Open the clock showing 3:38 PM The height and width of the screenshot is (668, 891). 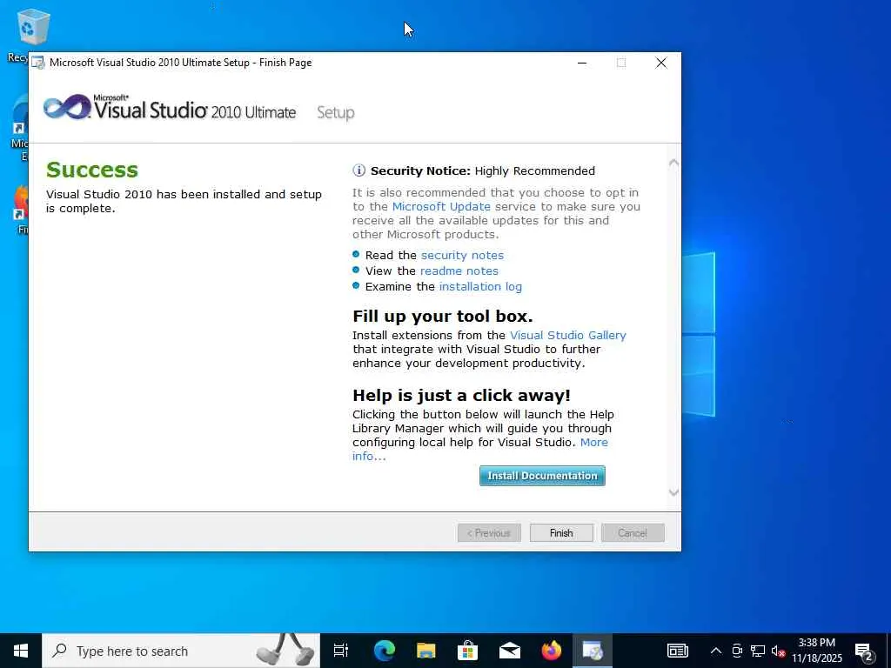coord(817,651)
